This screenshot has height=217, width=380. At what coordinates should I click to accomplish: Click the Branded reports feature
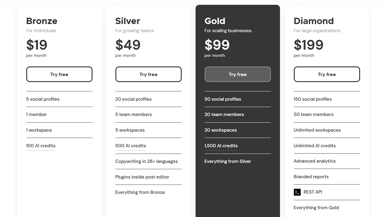[x=311, y=177]
